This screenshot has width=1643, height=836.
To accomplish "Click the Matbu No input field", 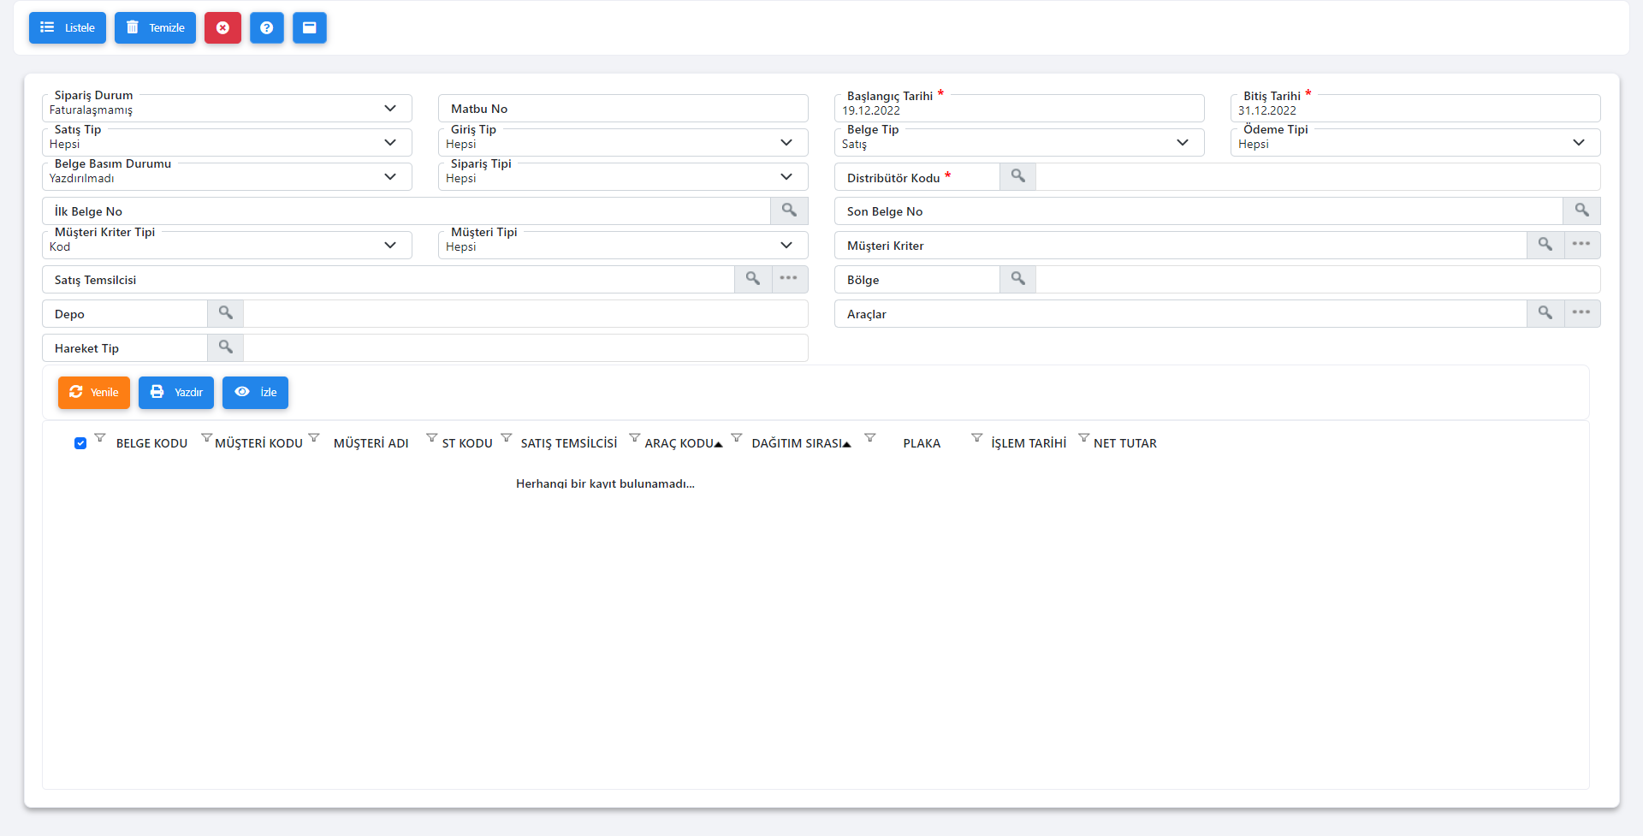I will coord(623,109).
